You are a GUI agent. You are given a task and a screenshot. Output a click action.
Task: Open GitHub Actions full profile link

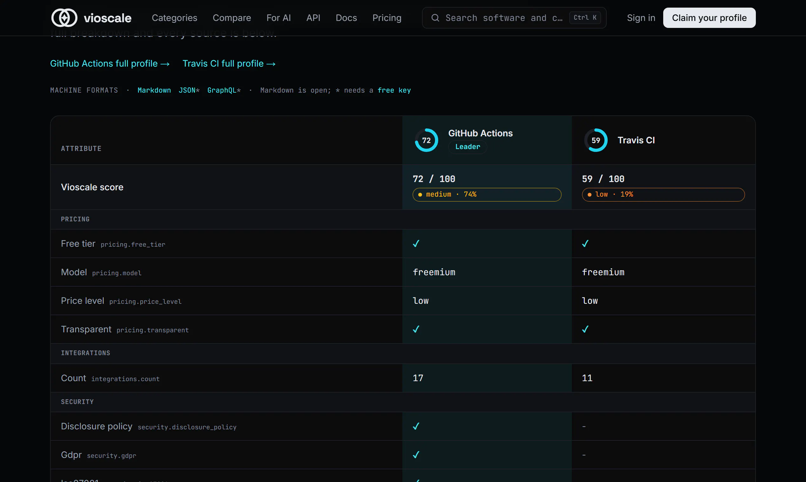point(110,64)
